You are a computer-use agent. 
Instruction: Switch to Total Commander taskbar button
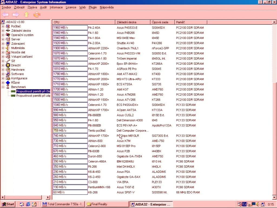coord(63,204)
